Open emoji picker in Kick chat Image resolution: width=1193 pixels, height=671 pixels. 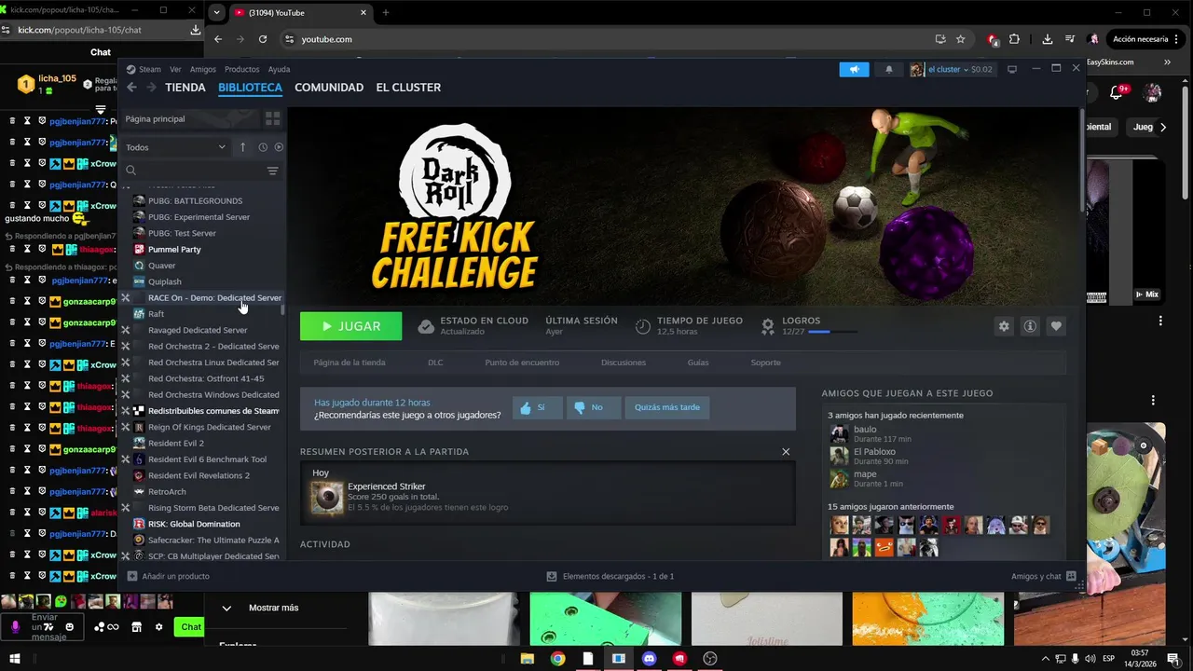point(70,627)
